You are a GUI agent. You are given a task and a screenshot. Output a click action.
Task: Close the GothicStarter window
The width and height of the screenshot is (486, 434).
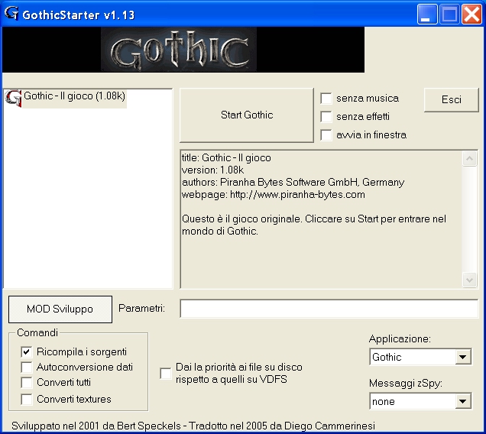coord(471,15)
